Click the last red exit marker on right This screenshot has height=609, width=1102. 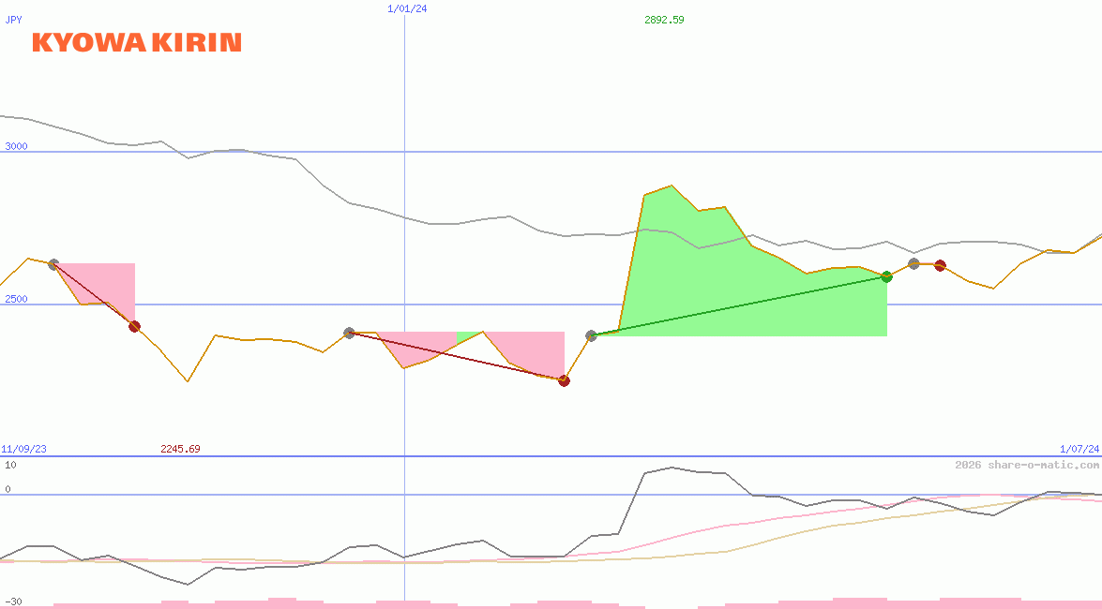coord(941,265)
